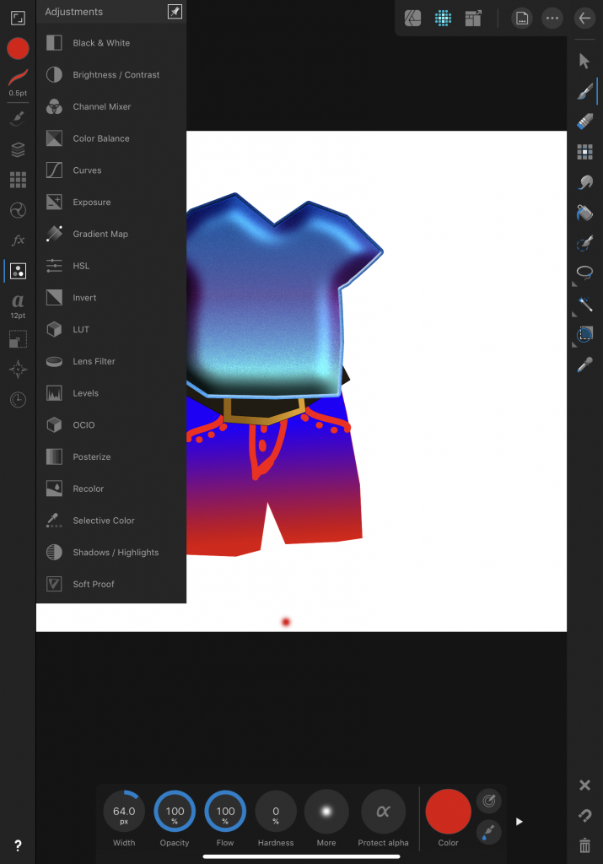Adjust the Opacity 100% dial
The image size is (603, 864).
[175, 811]
